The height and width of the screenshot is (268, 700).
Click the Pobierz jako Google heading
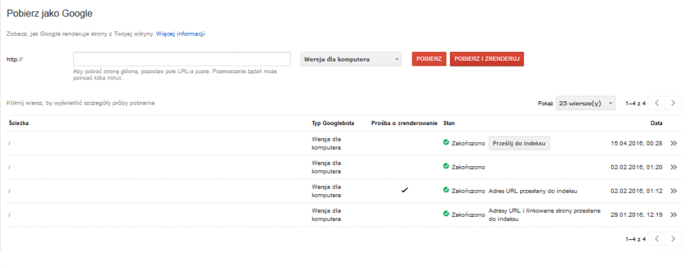tap(49, 14)
